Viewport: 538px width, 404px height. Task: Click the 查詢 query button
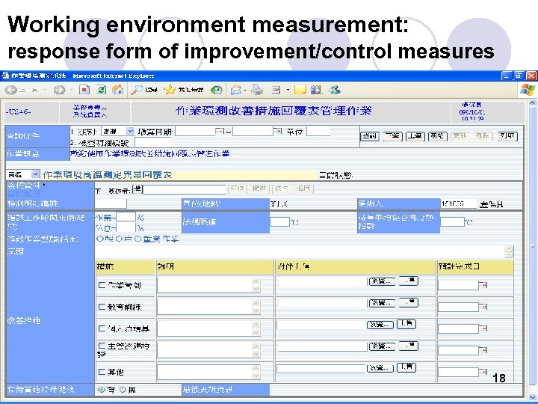tap(370, 136)
